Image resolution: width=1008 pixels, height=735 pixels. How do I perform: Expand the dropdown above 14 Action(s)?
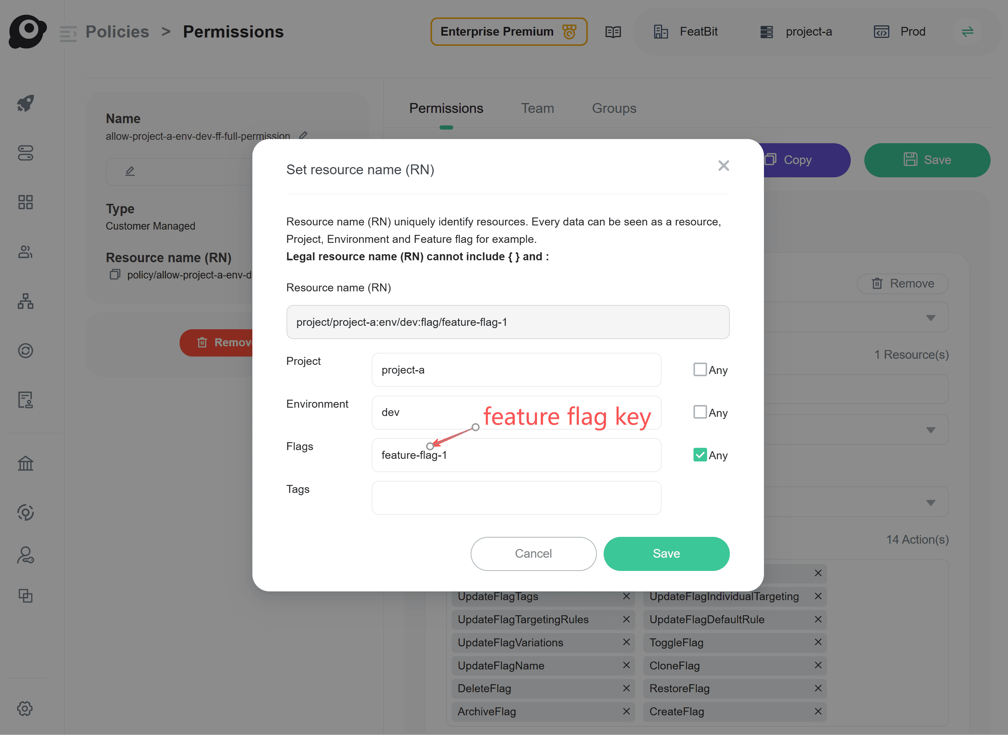930,503
